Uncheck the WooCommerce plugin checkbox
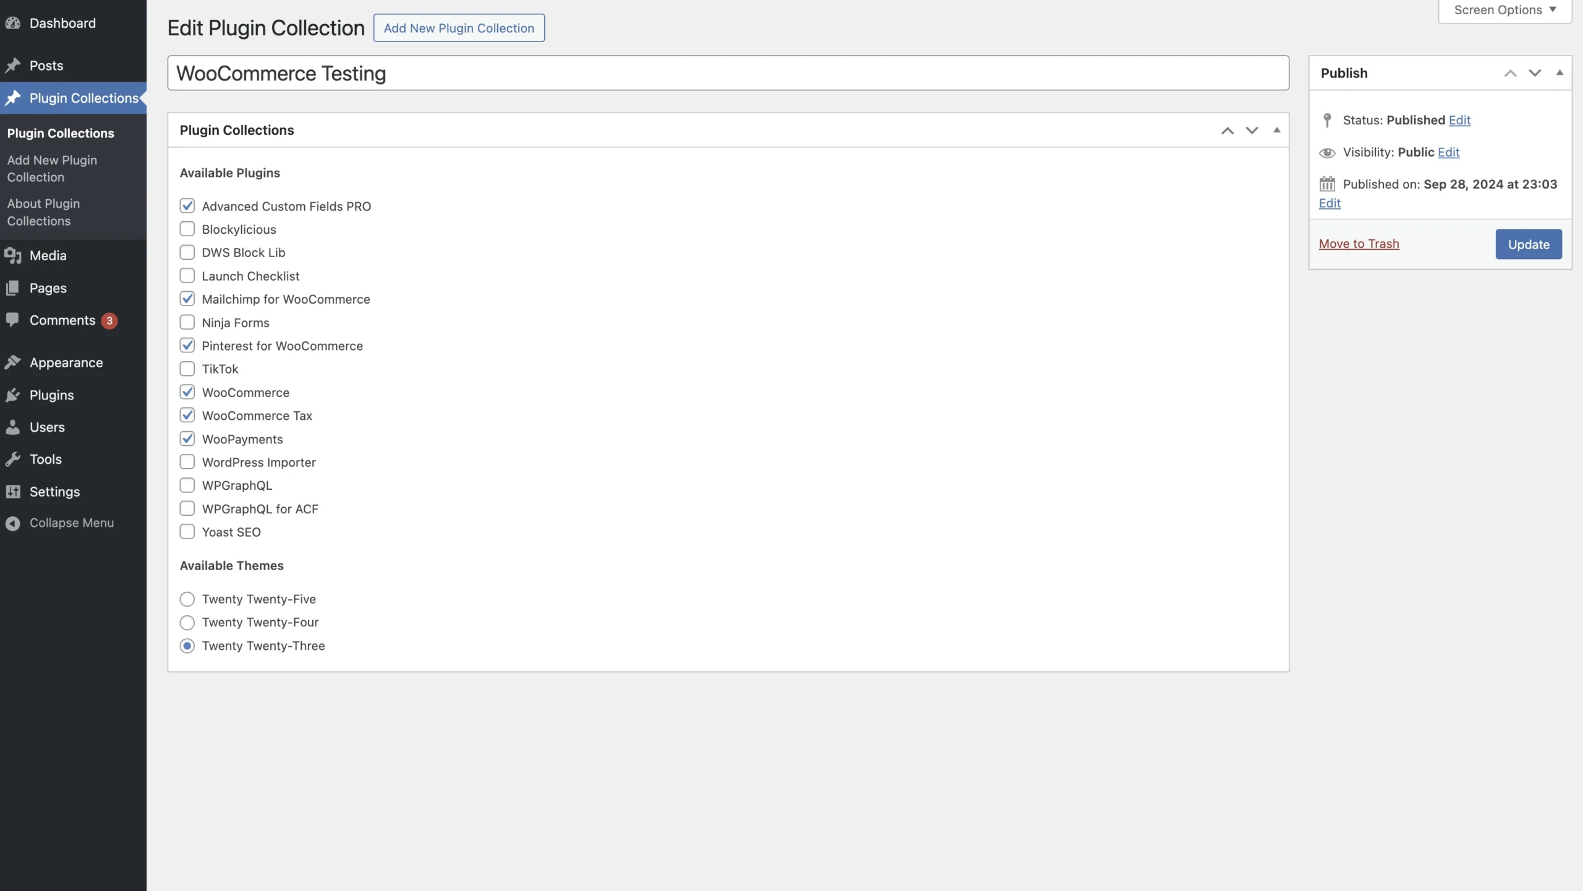The height and width of the screenshot is (891, 1583). [x=187, y=392]
